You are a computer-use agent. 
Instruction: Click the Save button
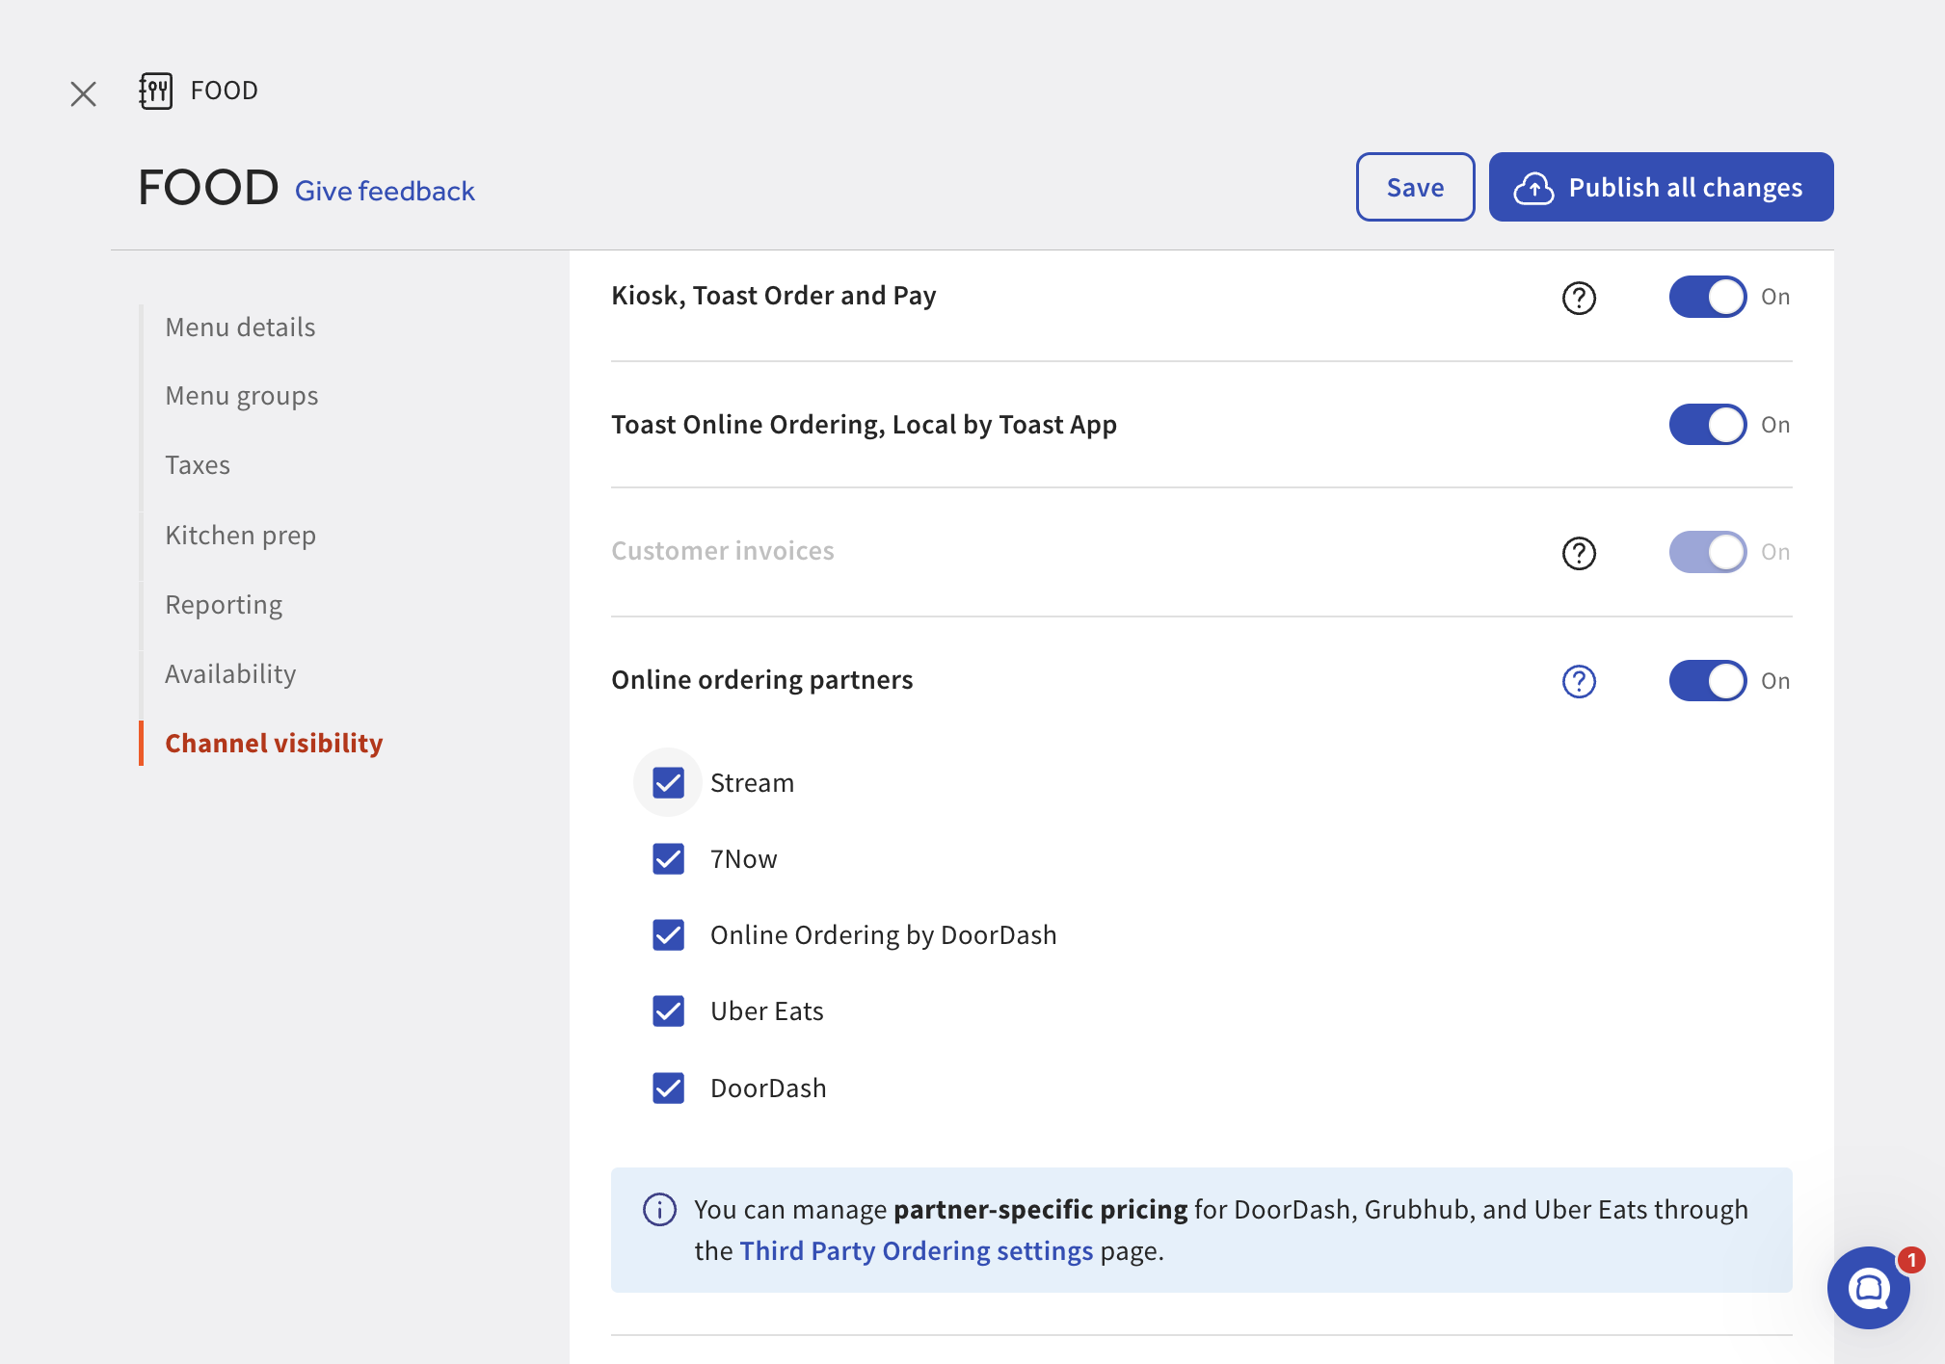tap(1415, 187)
